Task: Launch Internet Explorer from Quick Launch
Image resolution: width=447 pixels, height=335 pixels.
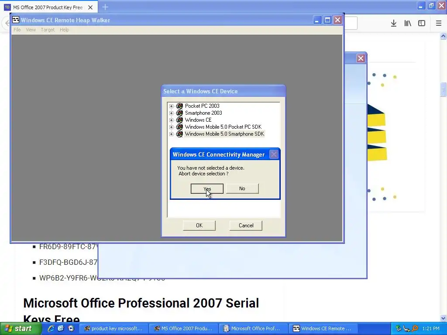Action: (x=52, y=328)
